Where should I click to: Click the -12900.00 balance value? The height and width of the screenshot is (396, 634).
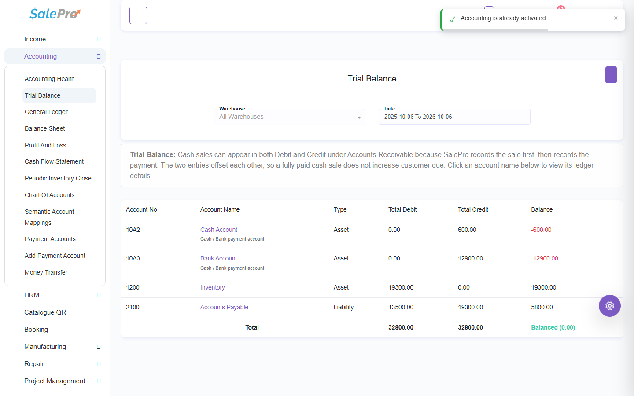[545, 258]
